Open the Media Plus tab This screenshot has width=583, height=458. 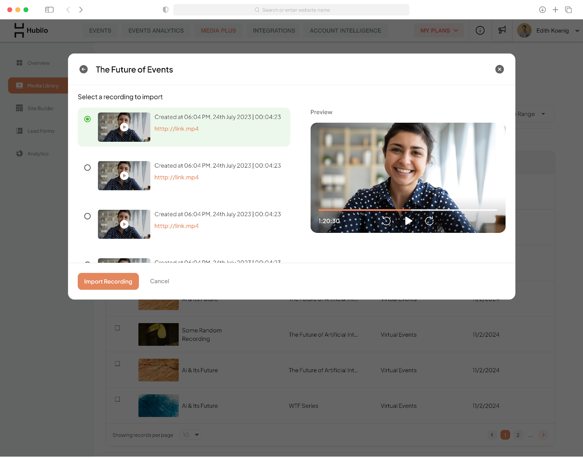pyautogui.click(x=218, y=31)
